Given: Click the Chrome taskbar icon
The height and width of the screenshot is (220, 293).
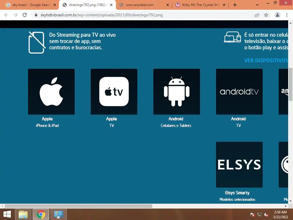Looking at the screenshot, I should [41, 214].
